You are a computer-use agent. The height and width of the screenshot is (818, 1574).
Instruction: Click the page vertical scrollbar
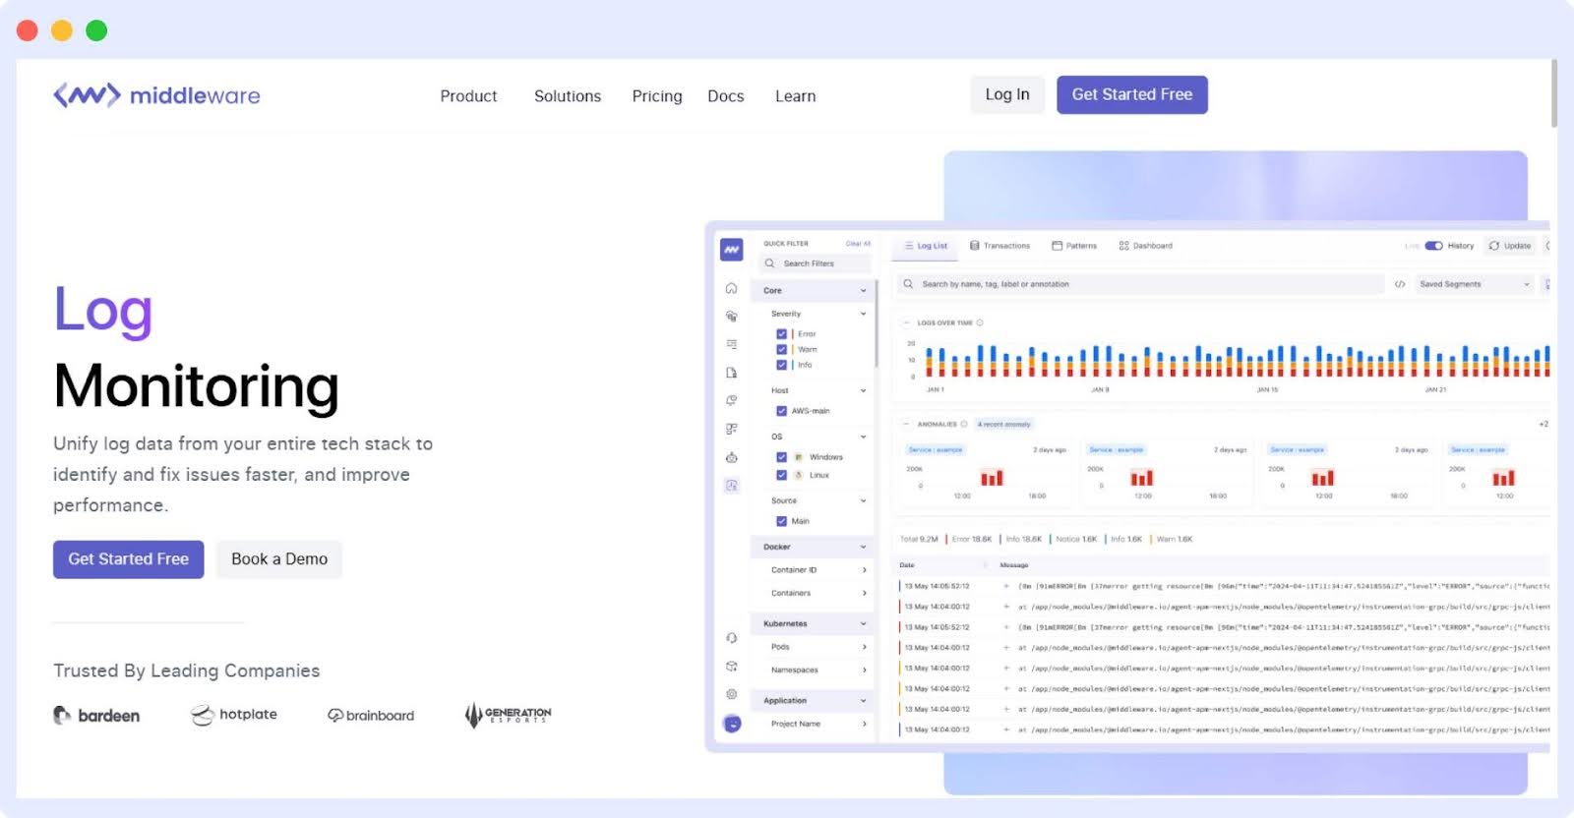(1554, 93)
